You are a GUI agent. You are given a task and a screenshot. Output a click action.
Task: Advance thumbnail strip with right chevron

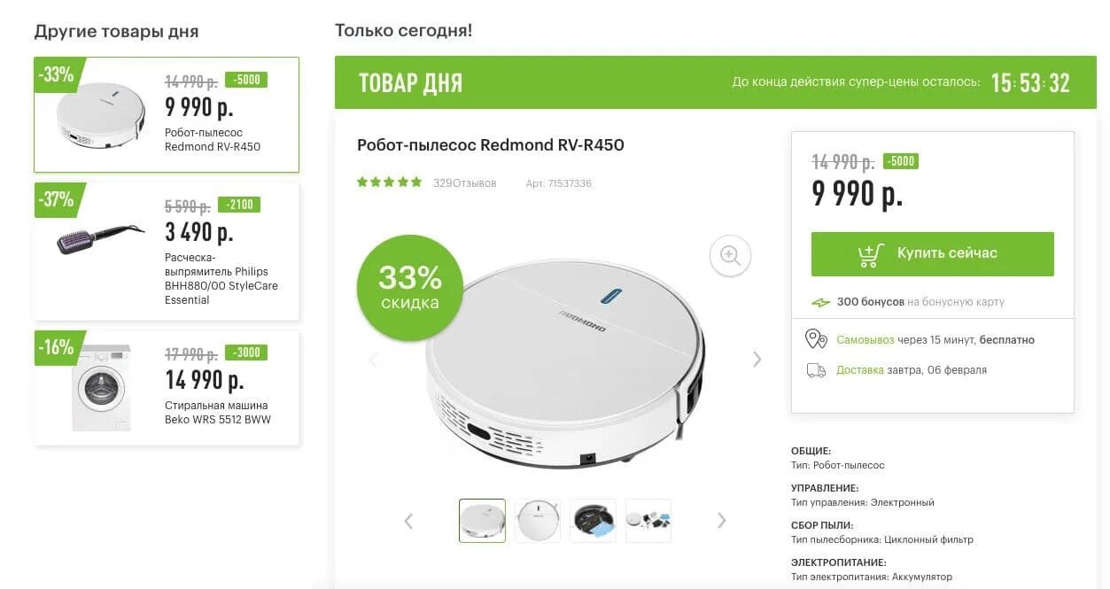coord(721,521)
